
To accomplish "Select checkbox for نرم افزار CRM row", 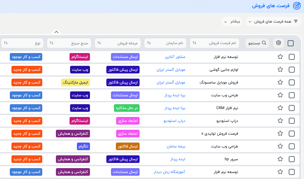I will 291,108.
